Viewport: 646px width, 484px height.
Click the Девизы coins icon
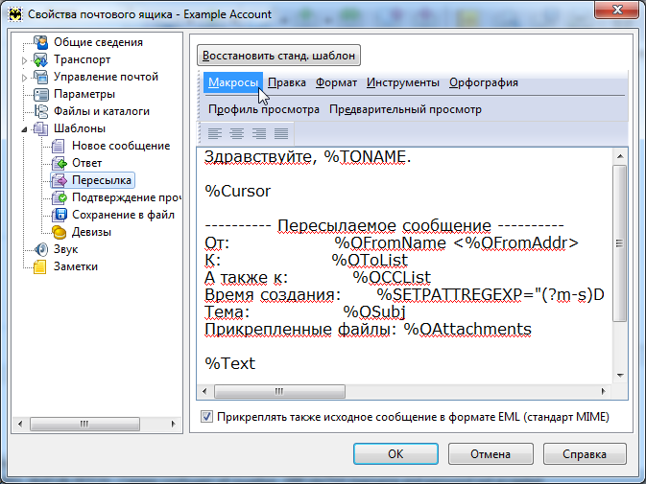click(x=59, y=232)
